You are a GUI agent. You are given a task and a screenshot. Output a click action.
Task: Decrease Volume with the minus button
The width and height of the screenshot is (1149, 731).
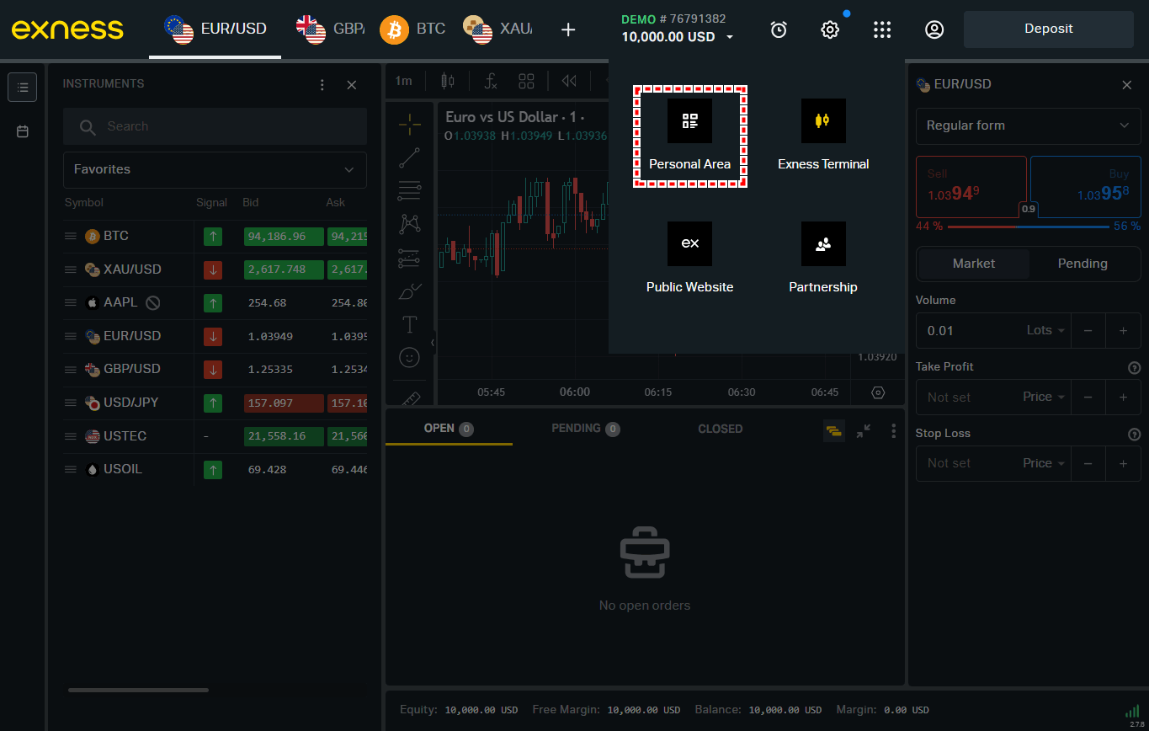(1088, 331)
